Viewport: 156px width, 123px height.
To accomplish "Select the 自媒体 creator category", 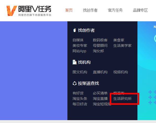I will click(x=78, y=40).
